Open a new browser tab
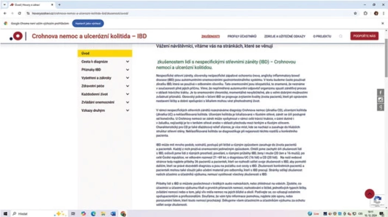 click(x=59, y=5)
